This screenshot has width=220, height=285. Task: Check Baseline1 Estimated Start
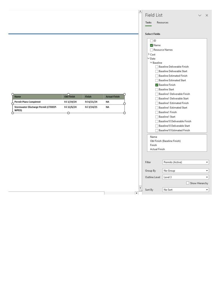(x=157, y=108)
